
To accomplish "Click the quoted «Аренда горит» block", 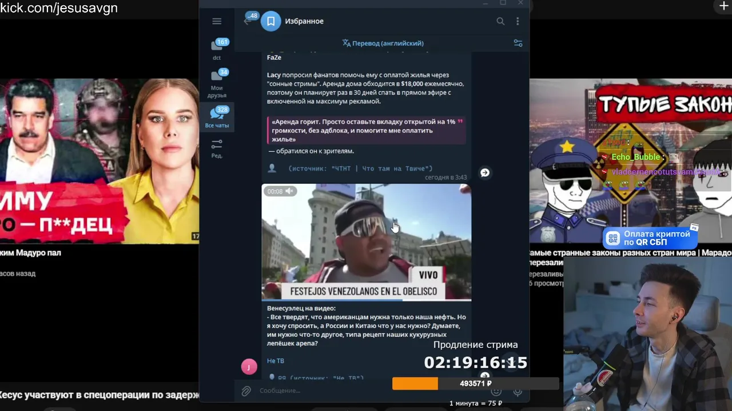I will [x=366, y=131].
